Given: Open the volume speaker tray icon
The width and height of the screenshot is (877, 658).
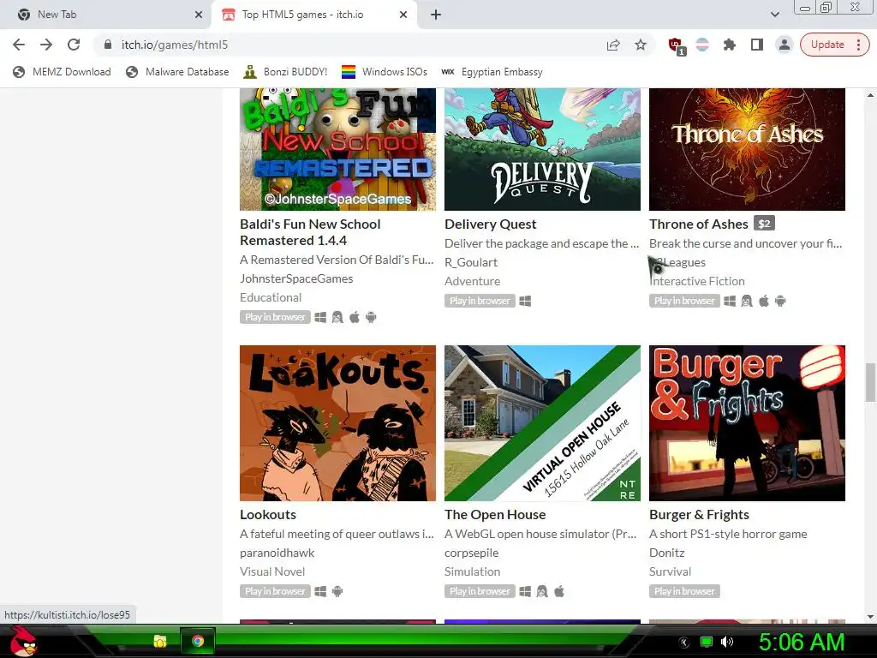Looking at the screenshot, I should tap(727, 642).
